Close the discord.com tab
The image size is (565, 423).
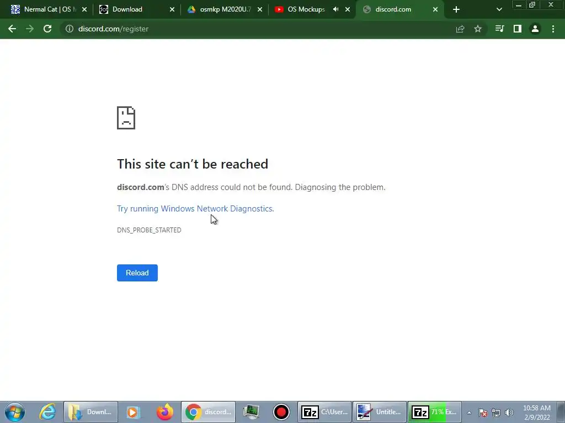435,10
